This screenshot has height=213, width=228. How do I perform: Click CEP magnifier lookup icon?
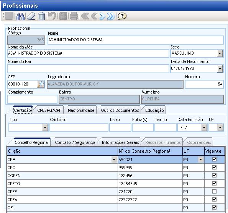click(x=41, y=84)
